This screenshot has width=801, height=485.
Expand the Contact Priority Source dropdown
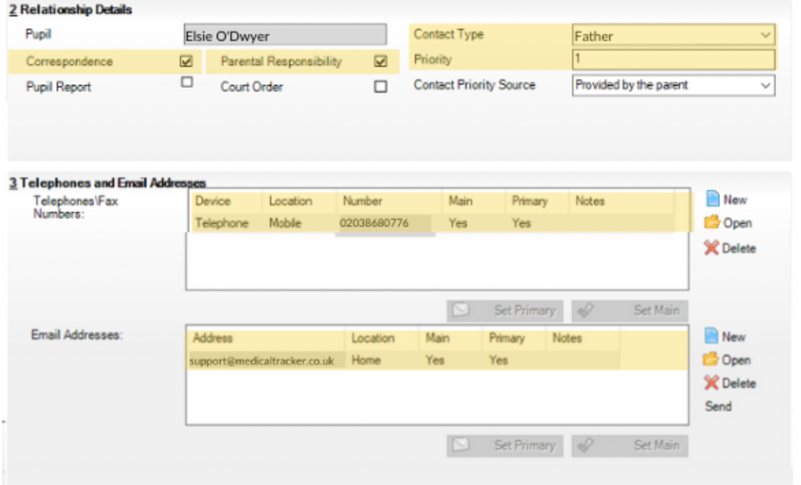765,86
